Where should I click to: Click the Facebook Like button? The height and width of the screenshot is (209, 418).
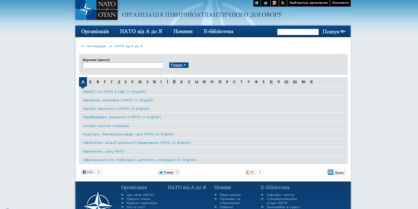tap(87, 172)
